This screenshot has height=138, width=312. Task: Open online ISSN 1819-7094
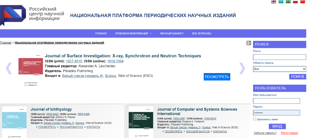pos(115,61)
